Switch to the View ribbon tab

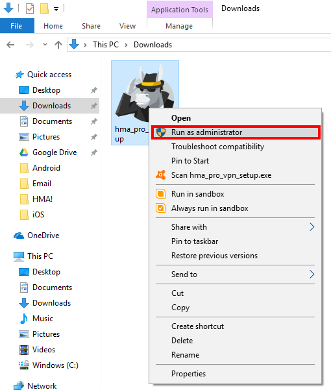pyautogui.click(x=127, y=26)
